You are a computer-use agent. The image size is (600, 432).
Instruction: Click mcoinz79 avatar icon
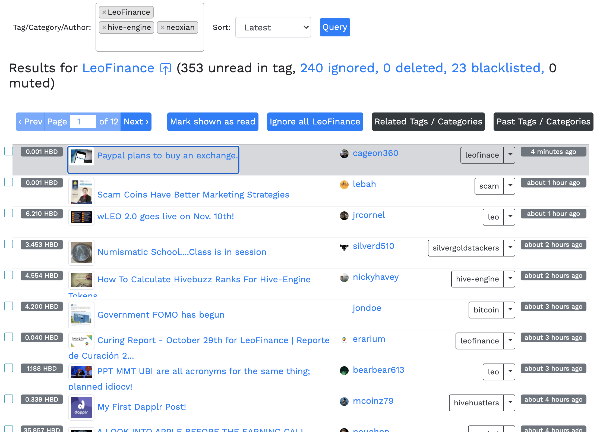344,401
